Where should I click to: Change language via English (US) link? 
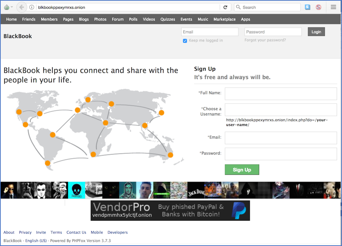pyautogui.click(x=36, y=240)
